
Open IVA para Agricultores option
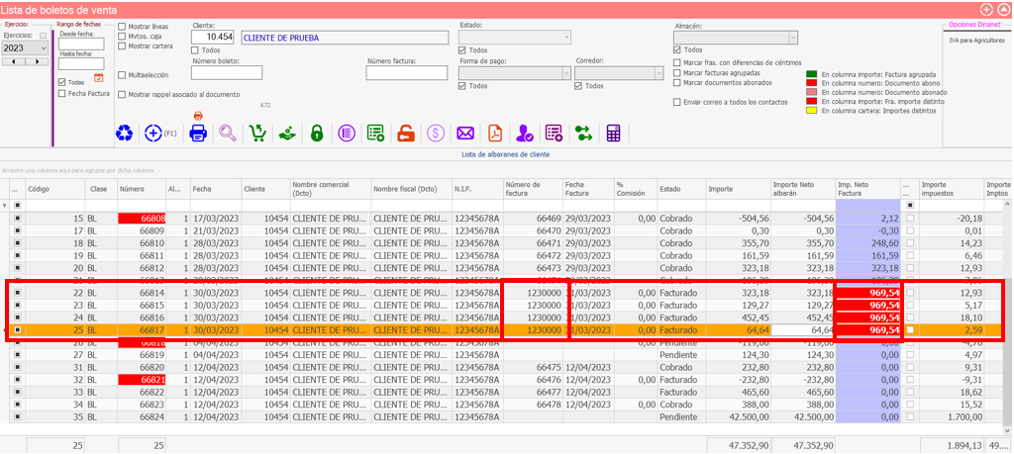point(975,39)
